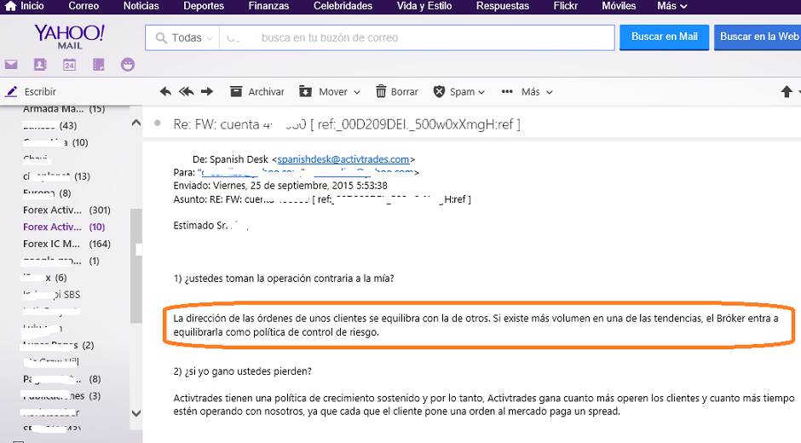Open the contacts icon under Yahoo logo
Viewport: 801px width, 443px height.
[x=40, y=65]
